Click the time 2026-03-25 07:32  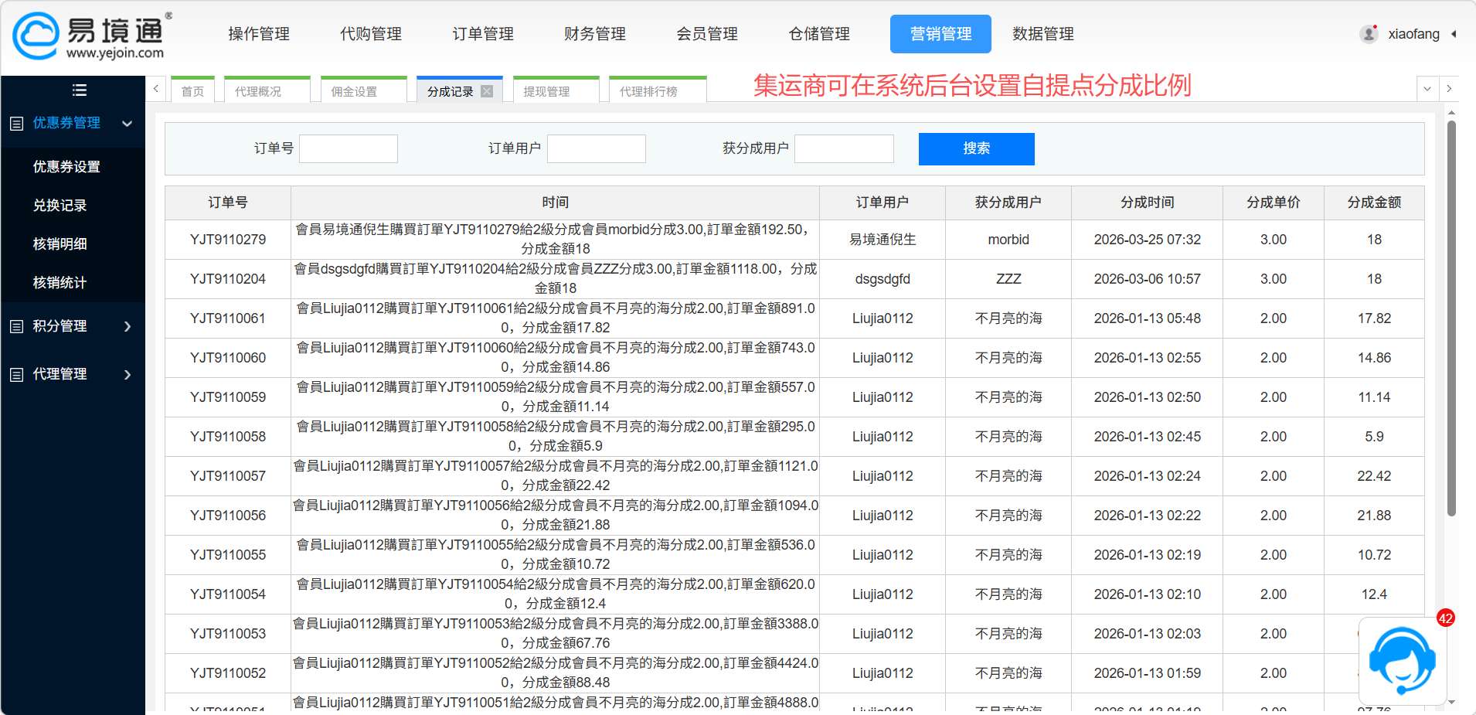1148,240
